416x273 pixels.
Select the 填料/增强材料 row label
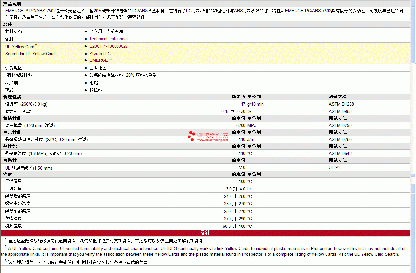18,75
